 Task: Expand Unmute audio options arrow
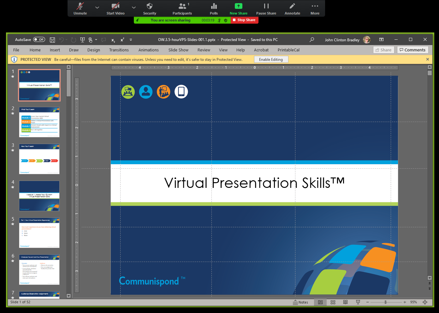pos(97,7)
